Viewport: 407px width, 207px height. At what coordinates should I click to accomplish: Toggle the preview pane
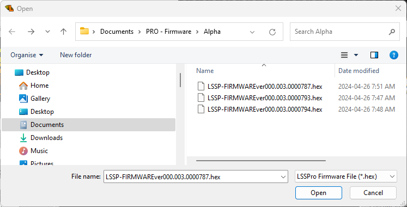(374, 55)
